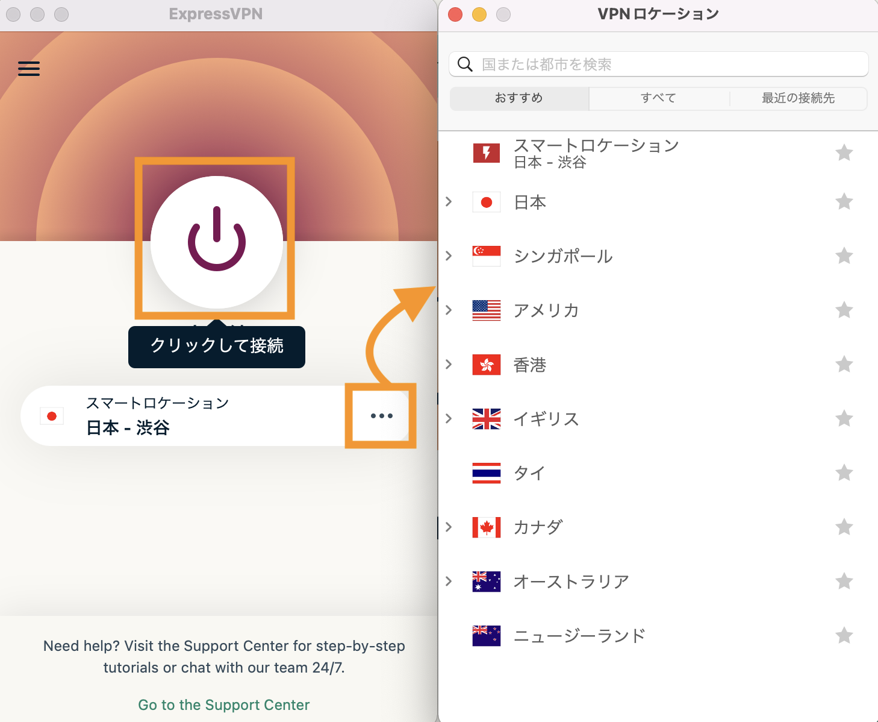Viewport: 878px width, 722px height.
Task: Close the VPNロケーション window
Action: (x=455, y=14)
